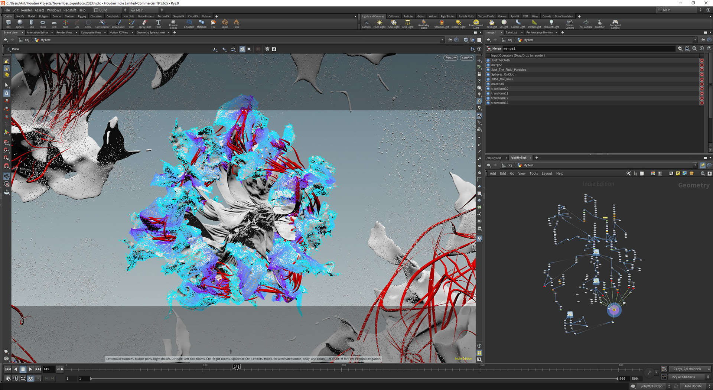Image resolution: width=713 pixels, height=390 pixels.
Task: Create a Sky Light
Action: point(492,24)
